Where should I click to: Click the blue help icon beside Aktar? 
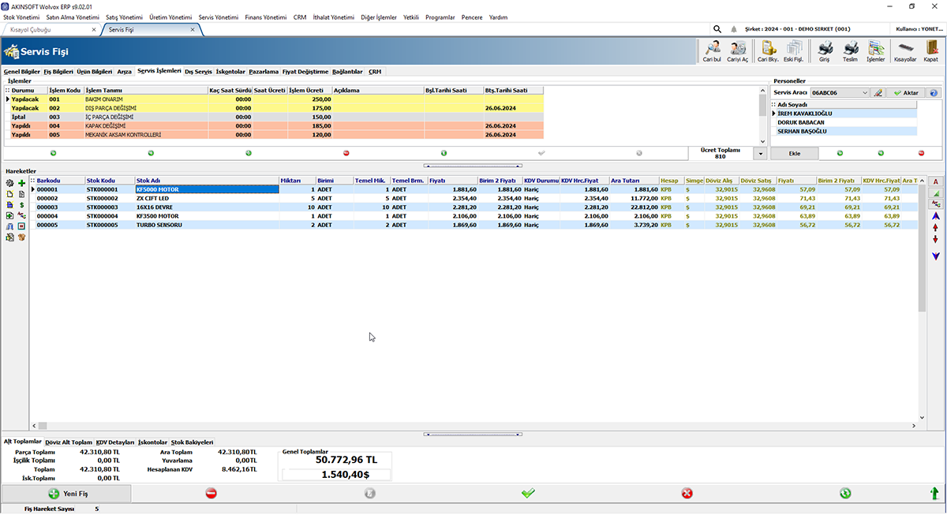[934, 93]
